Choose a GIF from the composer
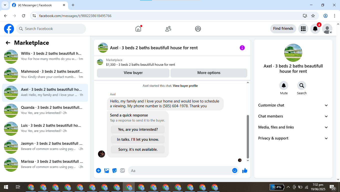 [x=122, y=170]
